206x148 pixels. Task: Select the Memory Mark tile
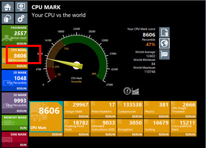pos(15,120)
